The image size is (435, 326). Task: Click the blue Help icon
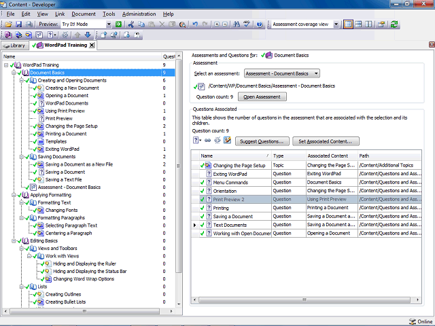[x=260, y=24]
